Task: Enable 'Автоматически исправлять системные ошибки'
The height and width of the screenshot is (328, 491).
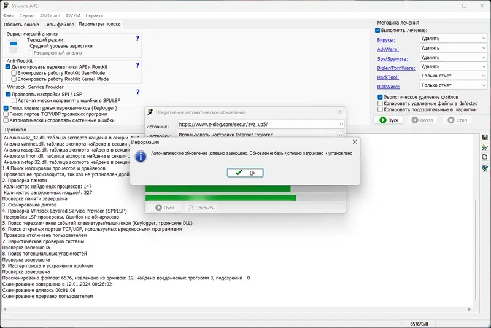Action: (x=6, y=120)
